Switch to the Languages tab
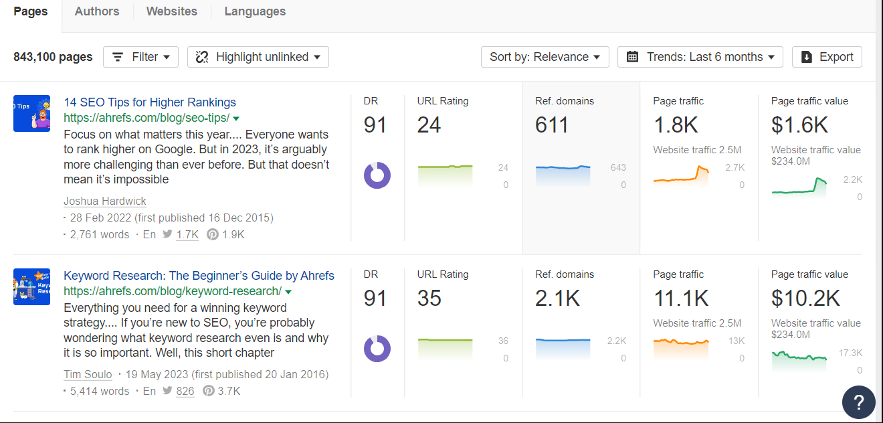 [255, 11]
